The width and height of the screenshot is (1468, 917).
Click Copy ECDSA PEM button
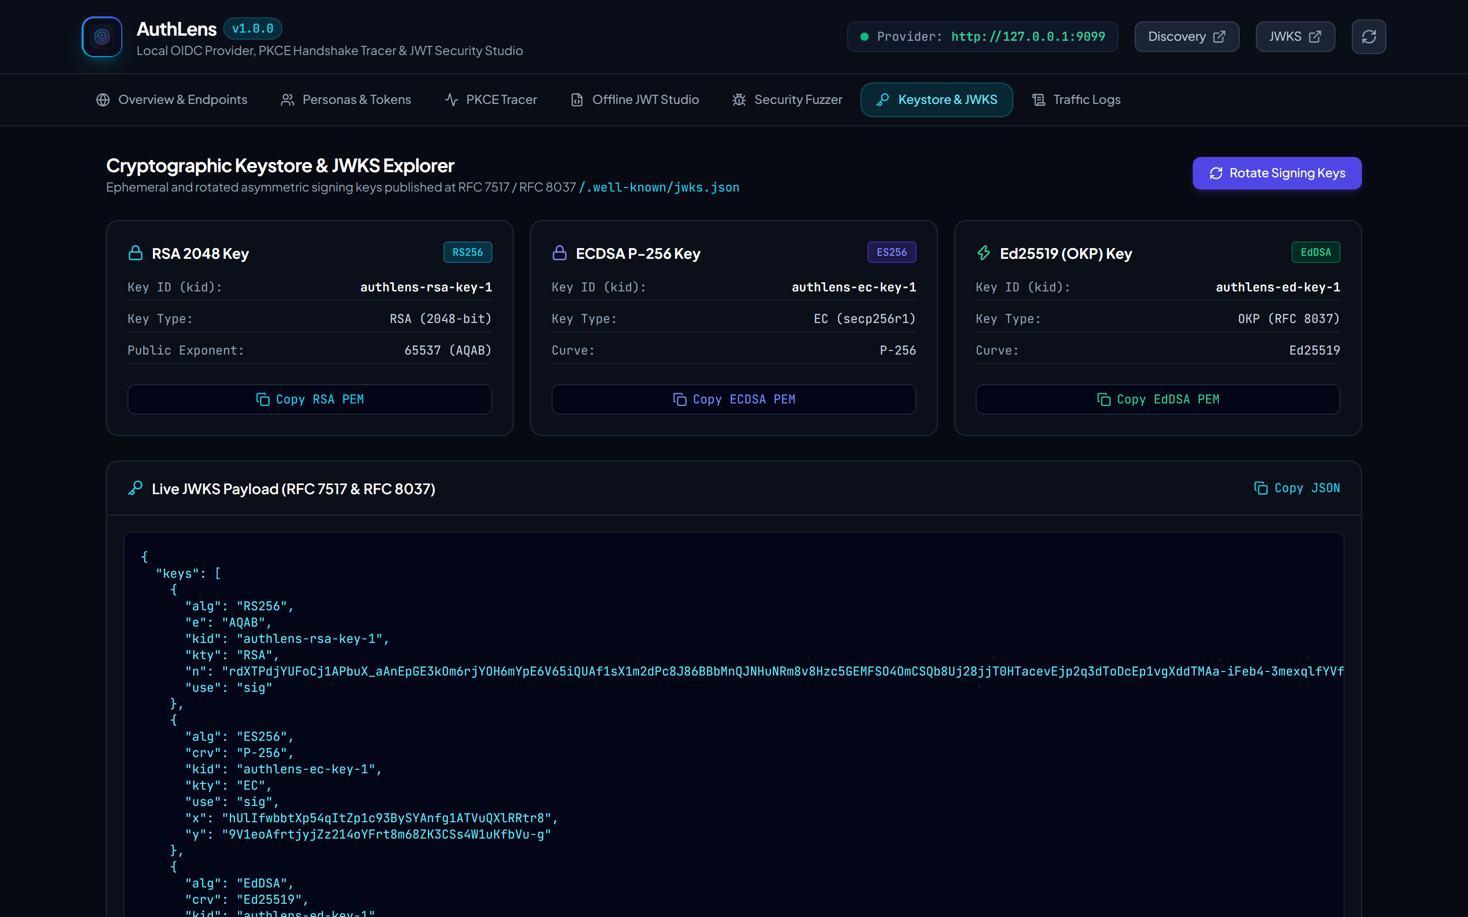[x=733, y=399]
